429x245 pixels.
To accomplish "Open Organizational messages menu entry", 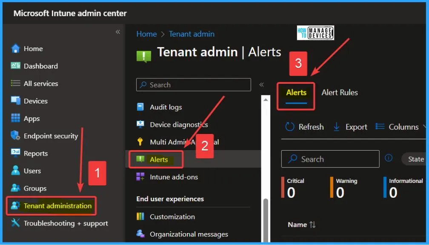I will pyautogui.click(x=189, y=234).
